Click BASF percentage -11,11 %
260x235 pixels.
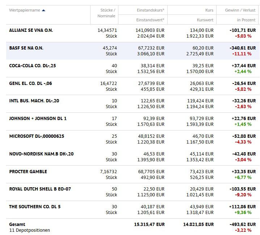click(x=242, y=54)
